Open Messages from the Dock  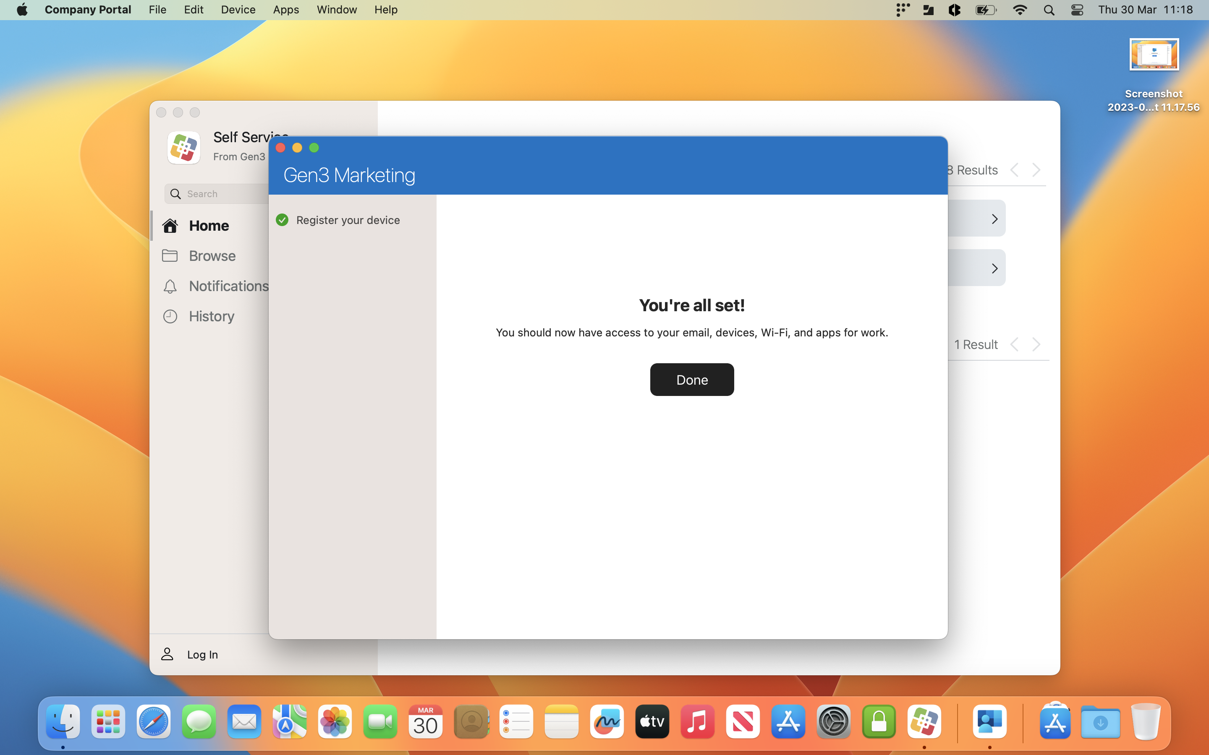(199, 721)
